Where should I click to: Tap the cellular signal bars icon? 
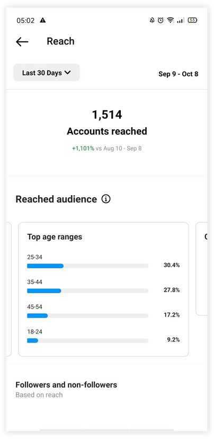pyautogui.click(x=181, y=20)
